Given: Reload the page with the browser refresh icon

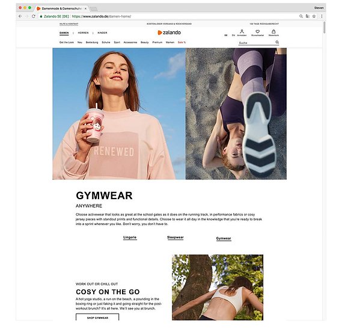Looking at the screenshot, I should click(34, 16).
